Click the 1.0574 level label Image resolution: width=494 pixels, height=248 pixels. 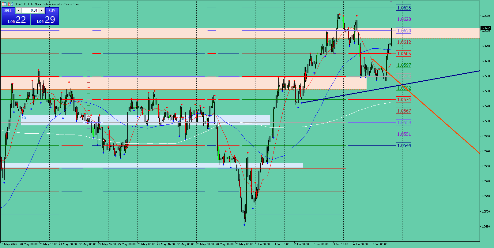click(404, 100)
